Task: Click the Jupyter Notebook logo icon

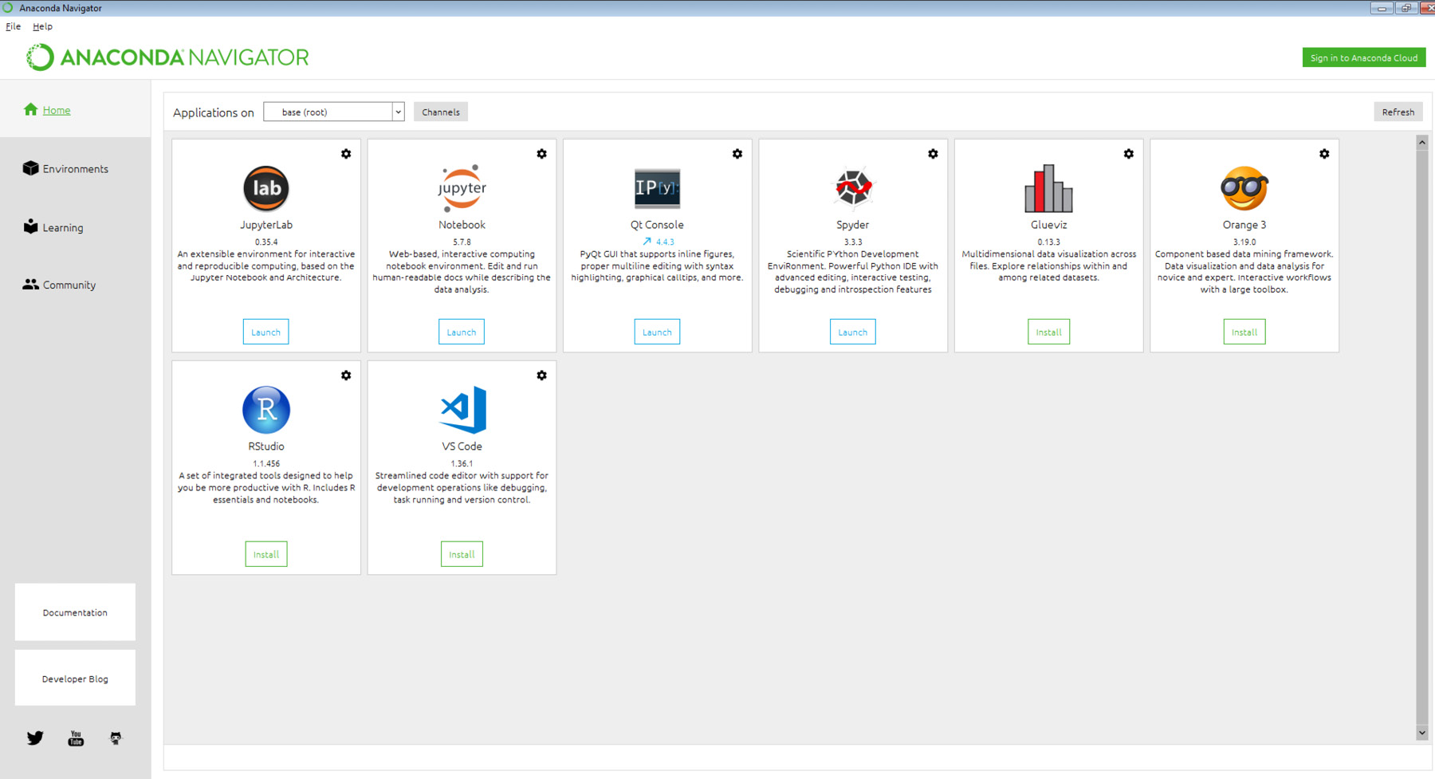Action: [x=462, y=188]
